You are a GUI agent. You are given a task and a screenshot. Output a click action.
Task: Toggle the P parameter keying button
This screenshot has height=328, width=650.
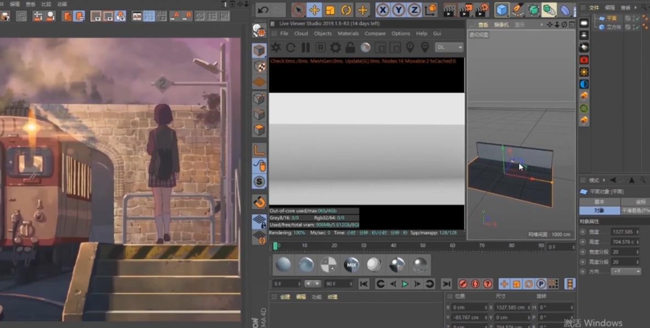point(541,284)
